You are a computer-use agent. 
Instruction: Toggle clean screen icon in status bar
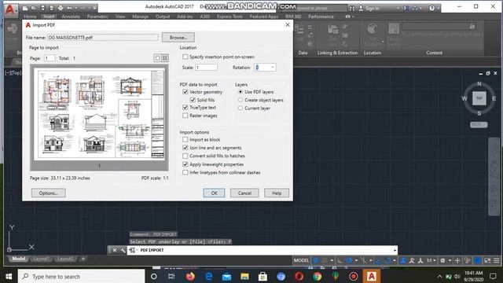point(487,260)
